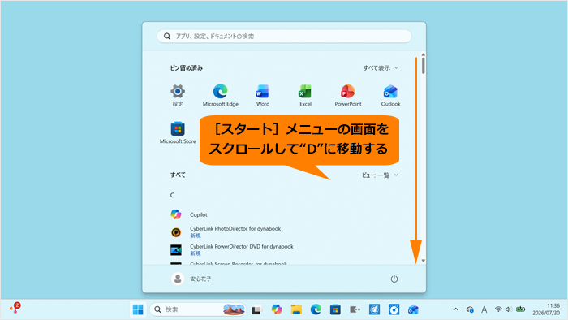Click the OneDrive cloud tray icon
The height and width of the screenshot is (320, 568).
(470, 309)
